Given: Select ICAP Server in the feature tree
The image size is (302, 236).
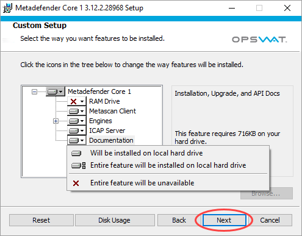Looking at the screenshot, I should [x=107, y=131].
